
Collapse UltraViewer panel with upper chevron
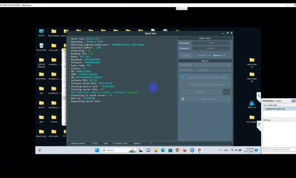click(259, 96)
